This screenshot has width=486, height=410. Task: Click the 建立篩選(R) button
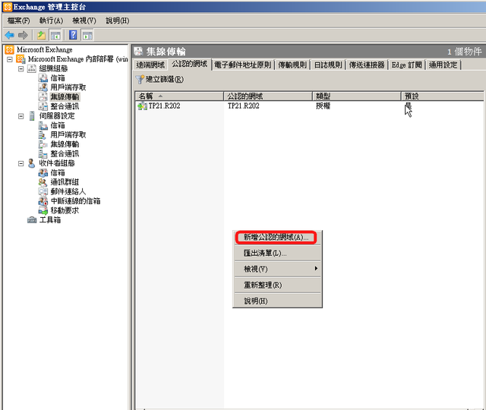(160, 79)
